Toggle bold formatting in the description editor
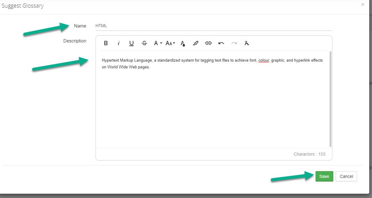Image resolution: width=372 pixels, height=198 pixels. coord(106,43)
